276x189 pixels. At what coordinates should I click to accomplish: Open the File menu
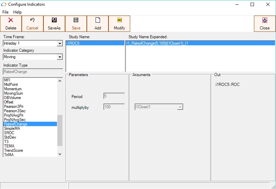(5, 12)
